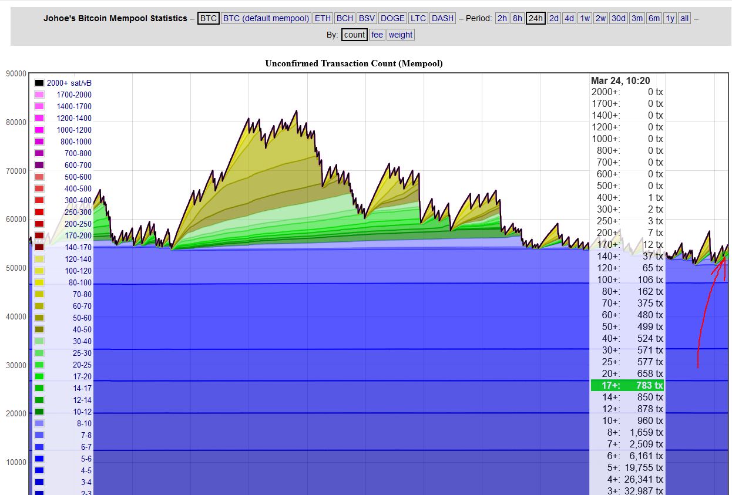Select the BTC coin button
Viewport: 732px width, 495px height.
[x=209, y=18]
